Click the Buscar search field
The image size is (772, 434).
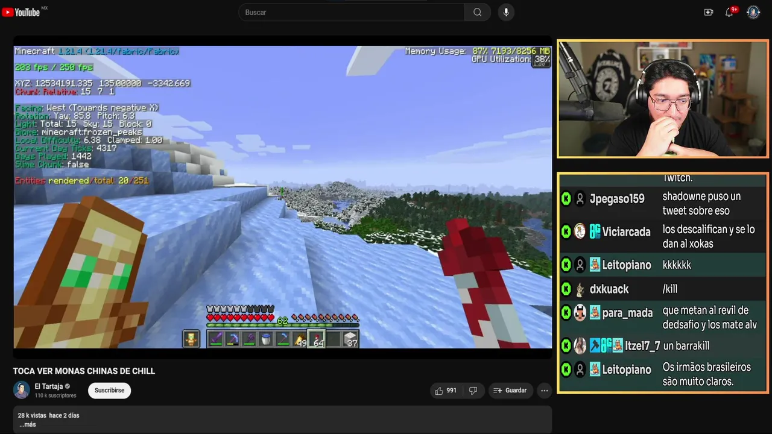tap(352, 12)
